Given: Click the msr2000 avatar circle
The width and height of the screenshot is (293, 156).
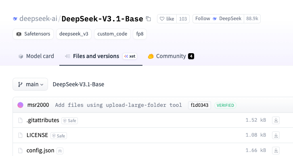Looking at the screenshot, I should click(20, 105).
